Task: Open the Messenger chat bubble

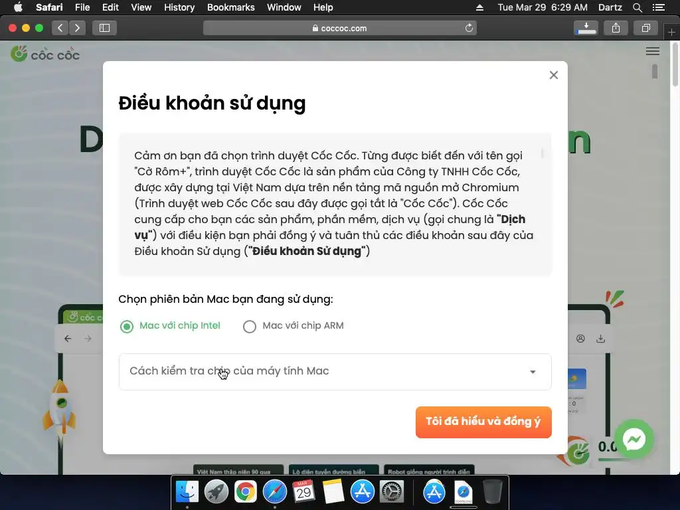Action: click(634, 439)
